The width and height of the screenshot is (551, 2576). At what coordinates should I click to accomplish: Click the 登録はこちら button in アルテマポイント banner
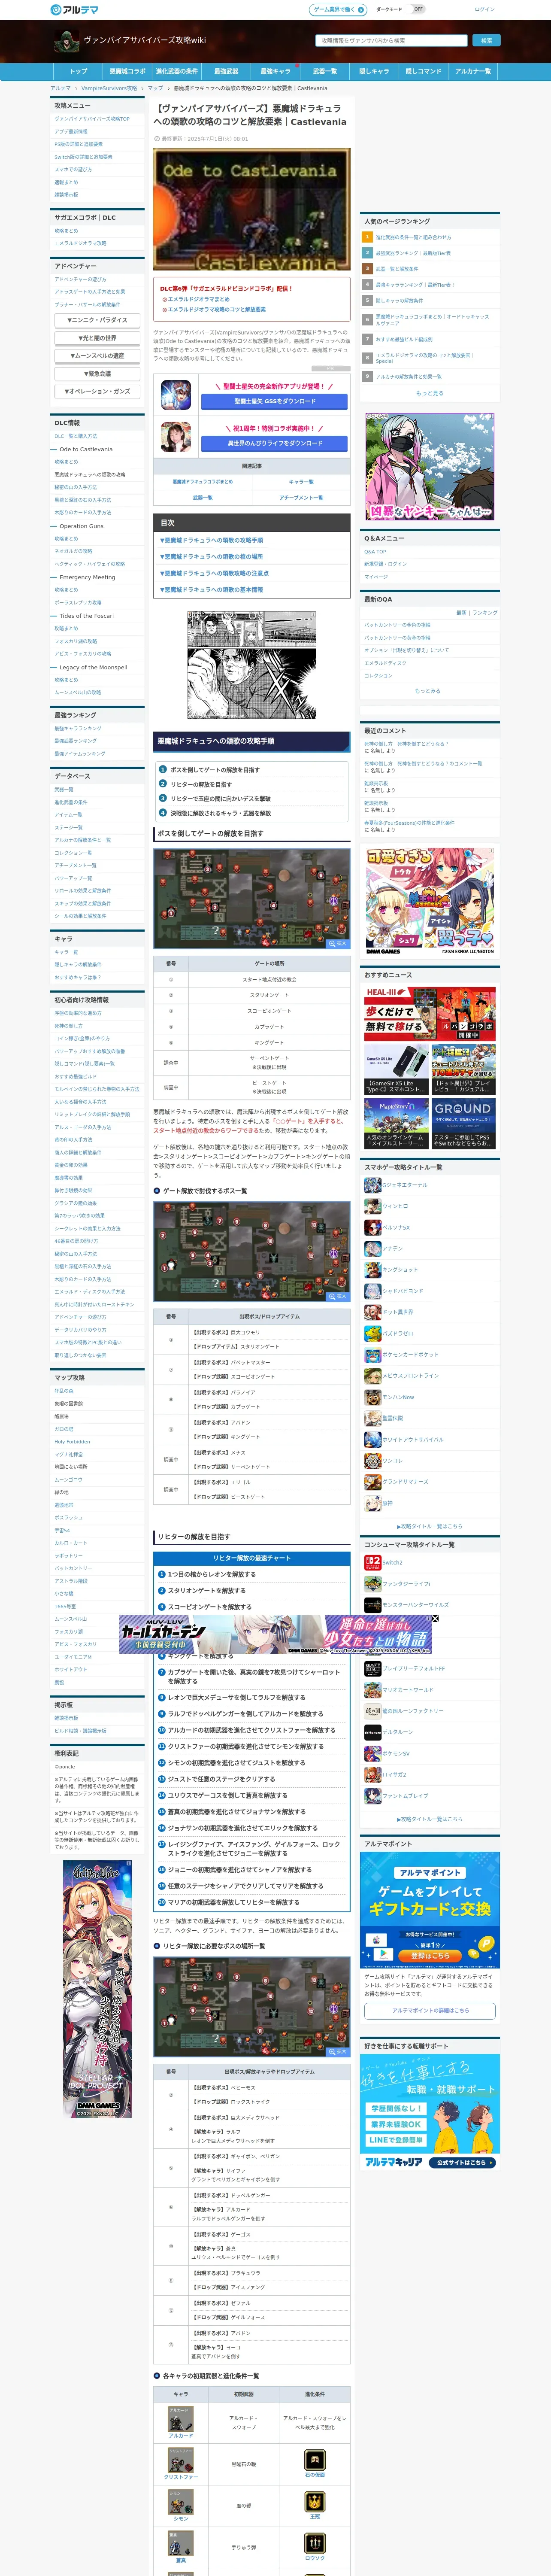pos(430,1955)
